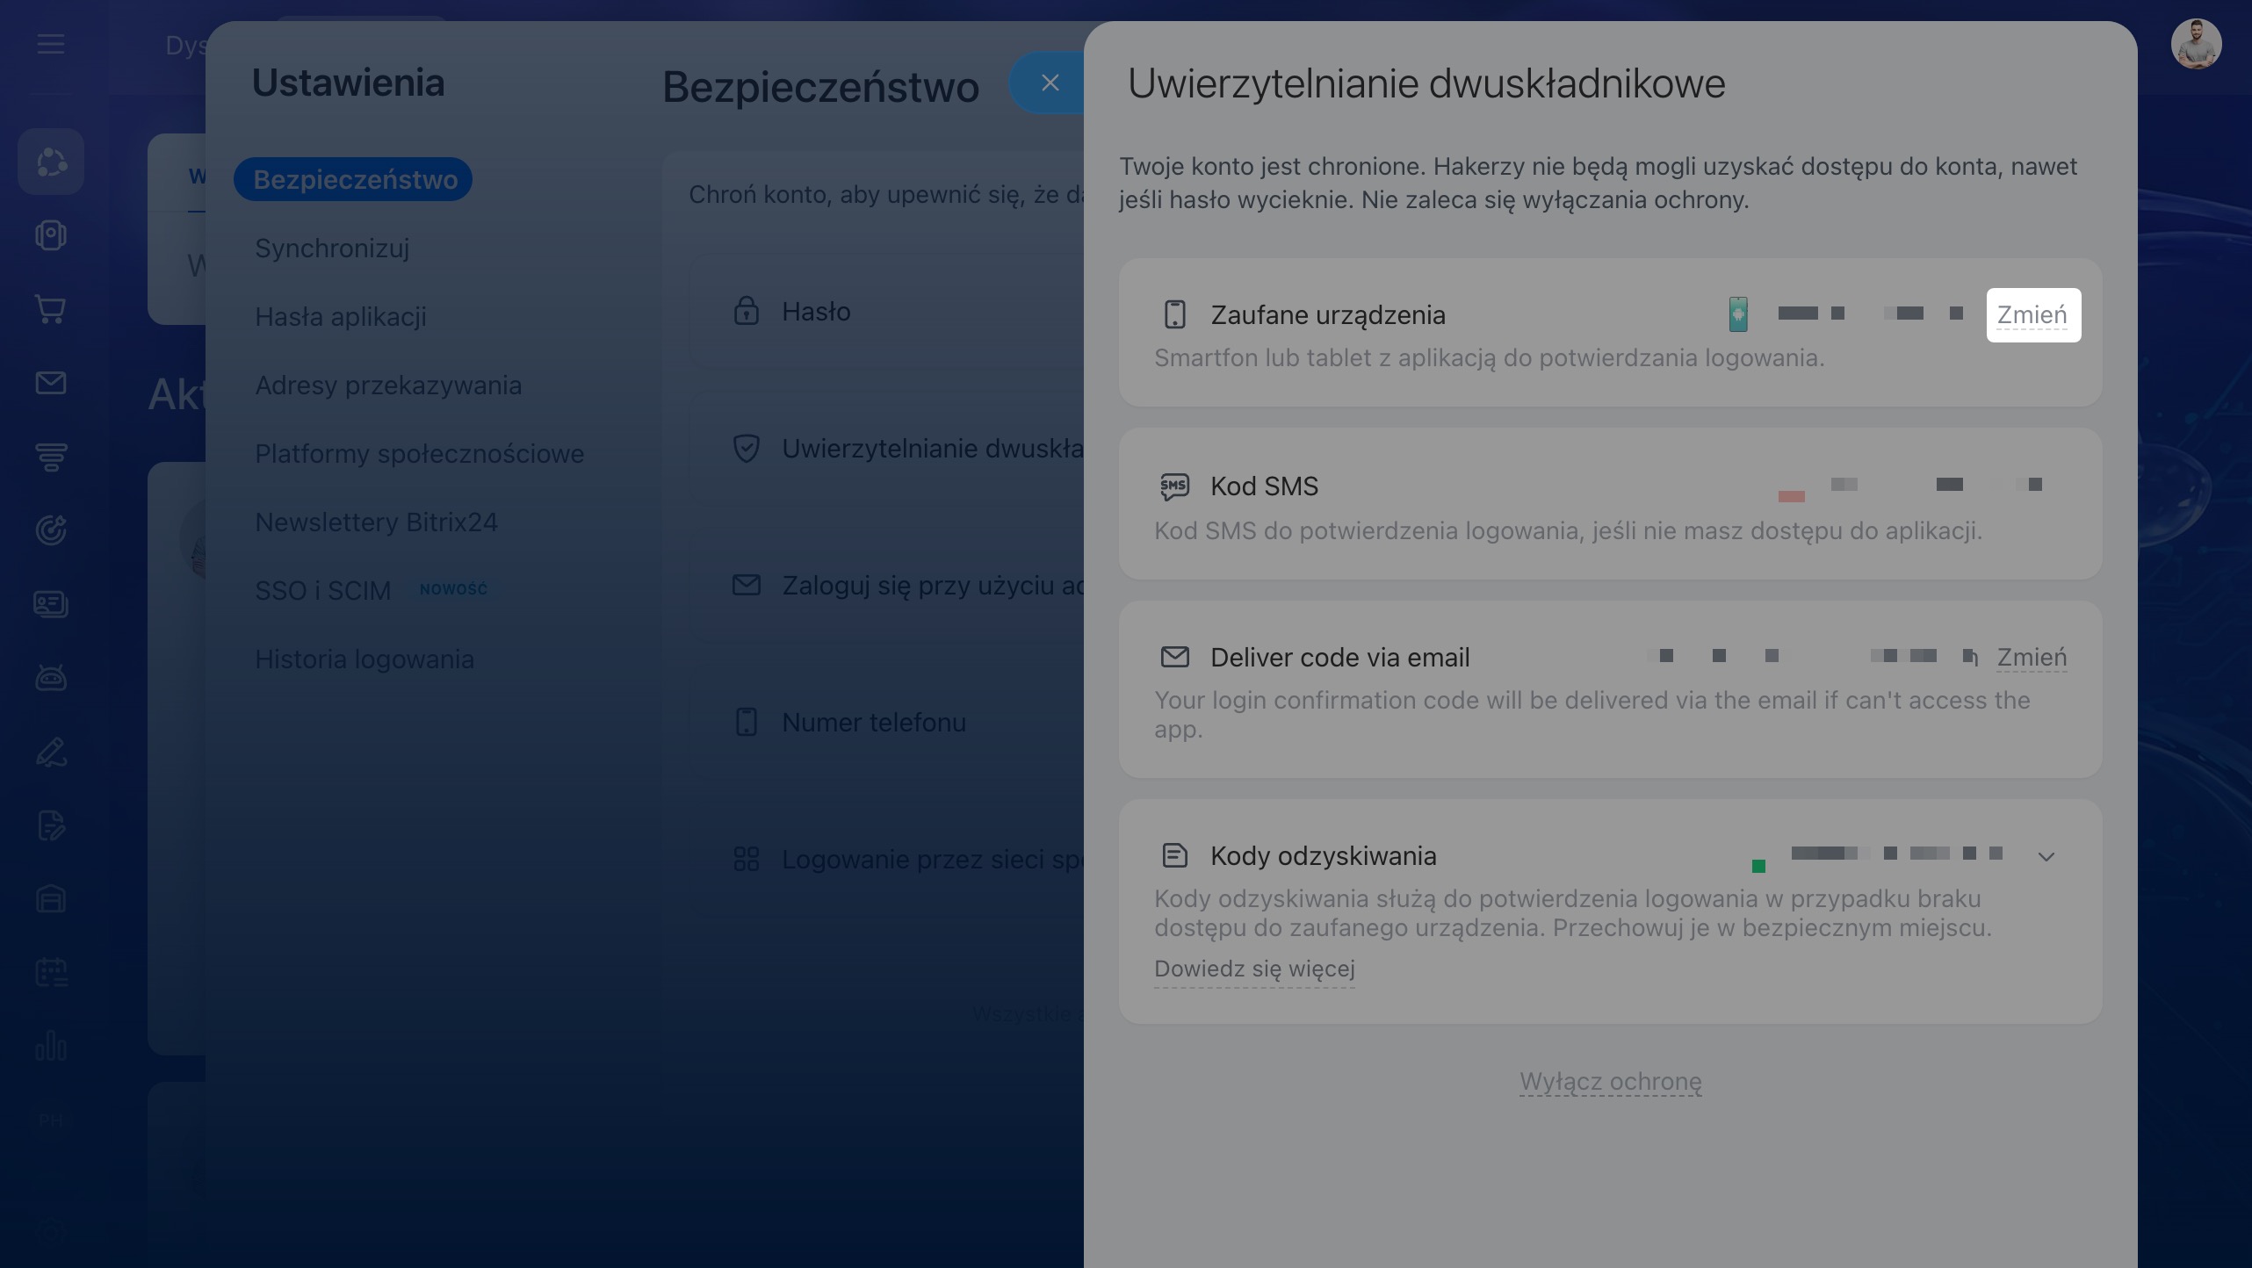
Task: Click the Kod SMS heading text
Action: [1264, 486]
